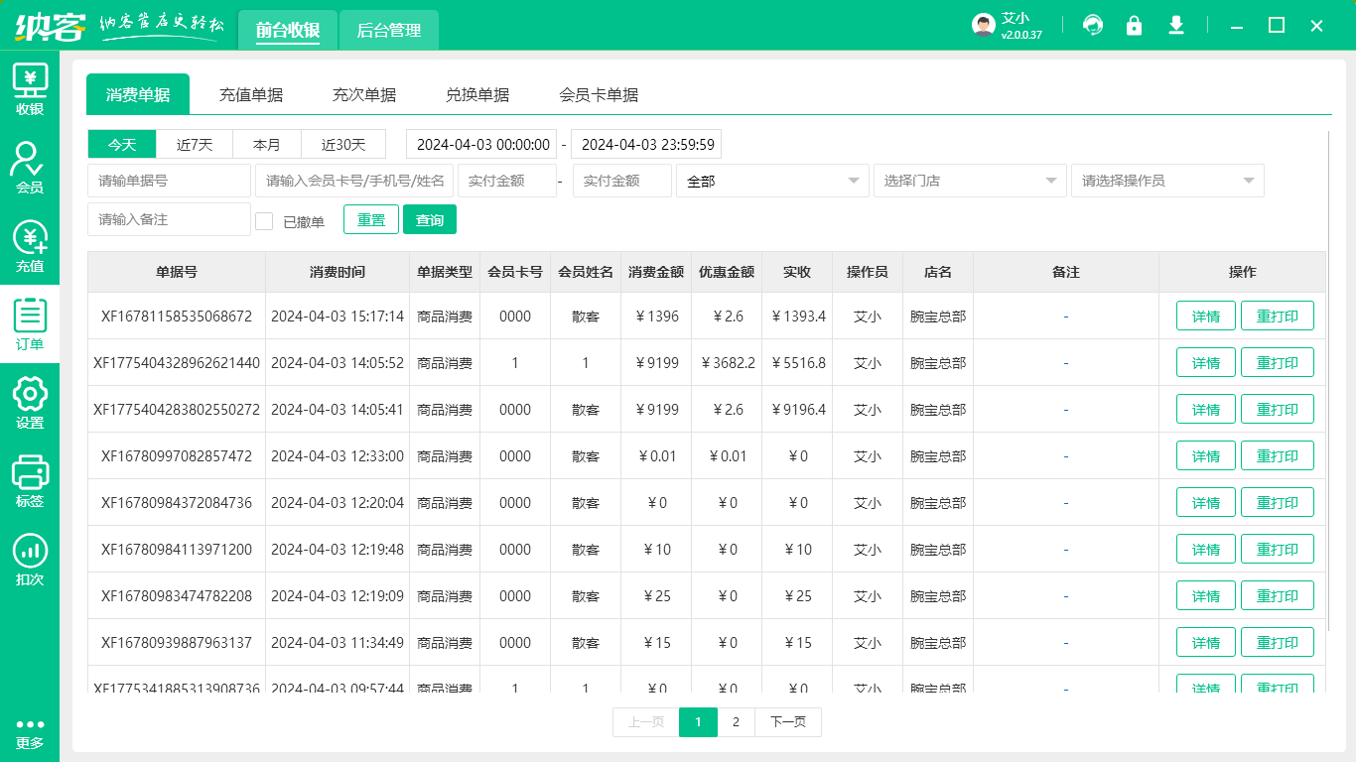Focus the second 实付金额 maximum field
Image resolution: width=1356 pixels, height=762 pixels.
[621, 181]
